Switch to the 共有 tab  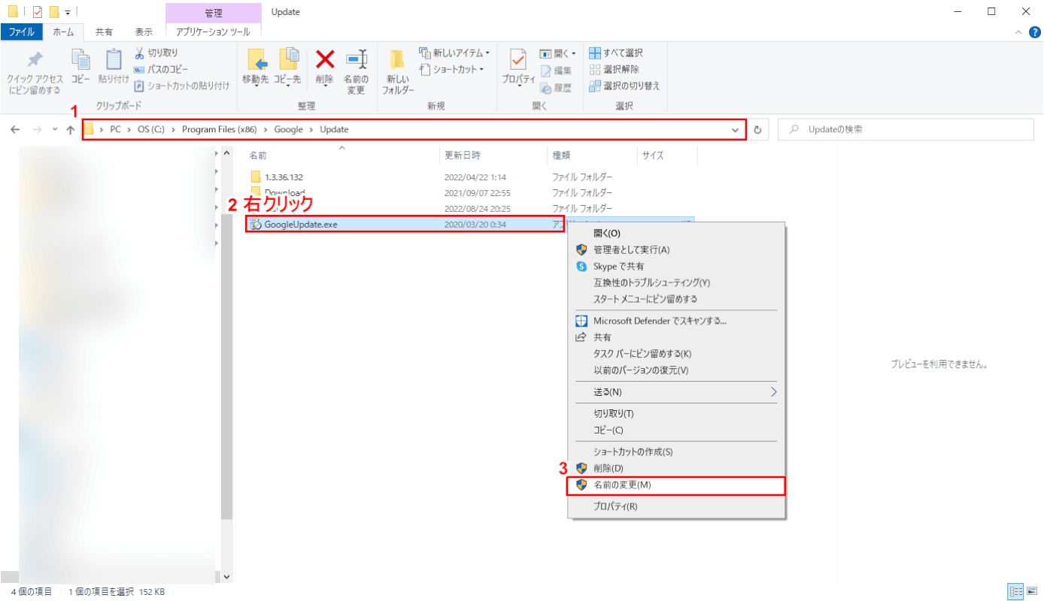104,32
